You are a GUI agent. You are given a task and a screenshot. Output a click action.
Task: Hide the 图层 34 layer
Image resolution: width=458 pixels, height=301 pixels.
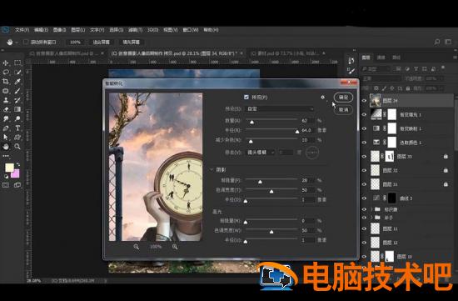point(364,101)
